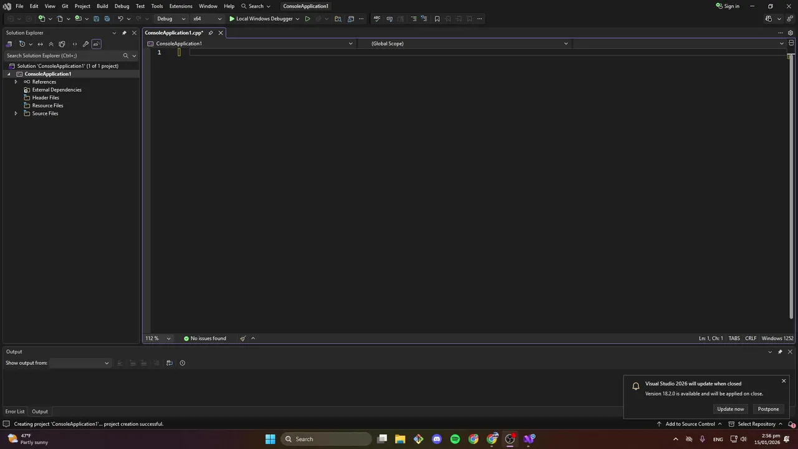This screenshot has width=798, height=449.
Task: Open the Show output from dropdown
Action: coord(80,363)
